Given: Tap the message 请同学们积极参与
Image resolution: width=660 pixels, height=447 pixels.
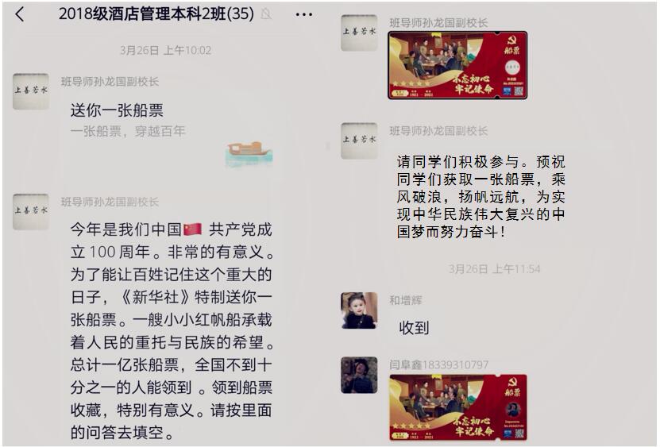Looking at the screenshot, I should [481, 197].
